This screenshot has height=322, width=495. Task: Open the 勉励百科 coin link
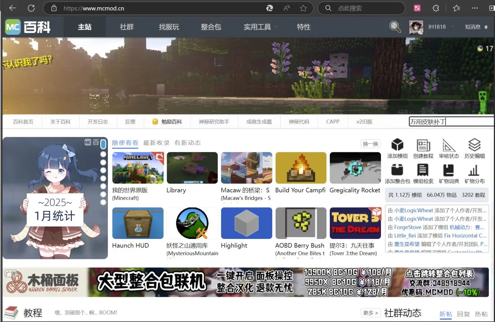pyautogui.click(x=167, y=122)
